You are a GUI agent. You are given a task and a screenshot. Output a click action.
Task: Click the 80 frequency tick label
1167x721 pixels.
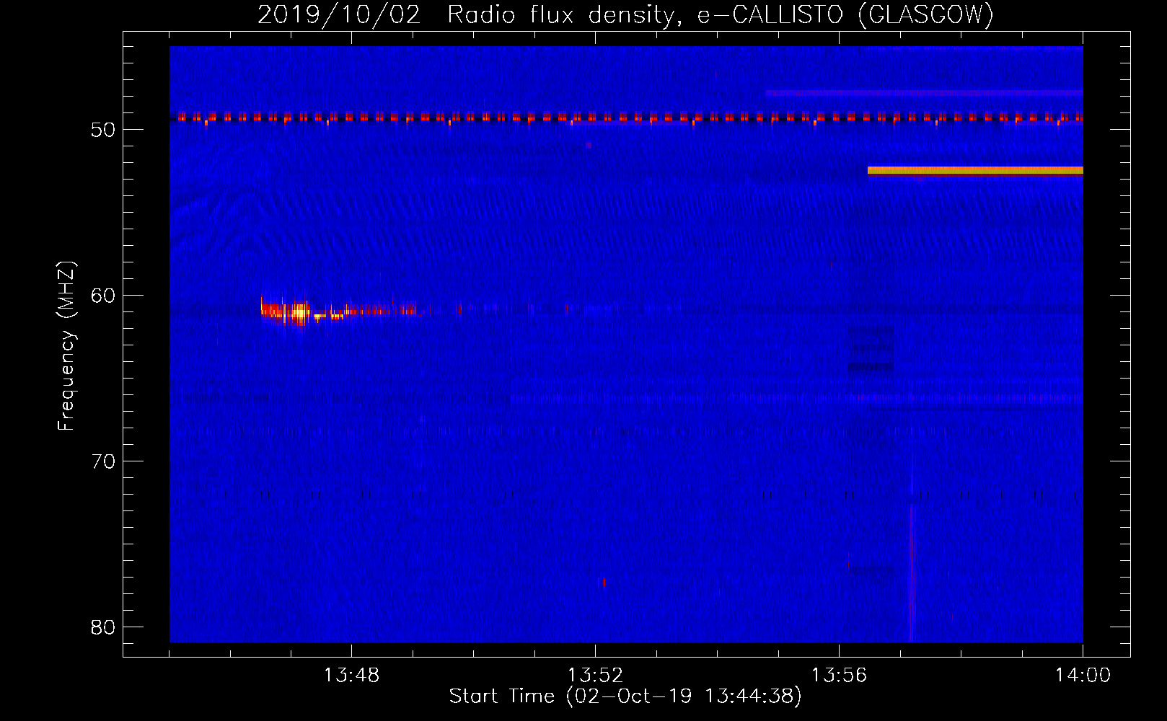click(x=103, y=627)
